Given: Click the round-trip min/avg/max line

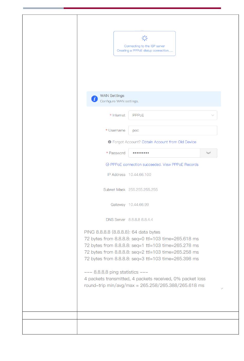Looking at the screenshot, I should 144,285.
